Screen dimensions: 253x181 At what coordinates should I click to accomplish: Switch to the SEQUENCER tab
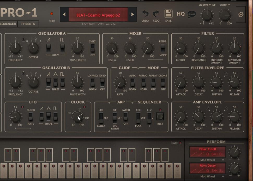coord(8,24)
